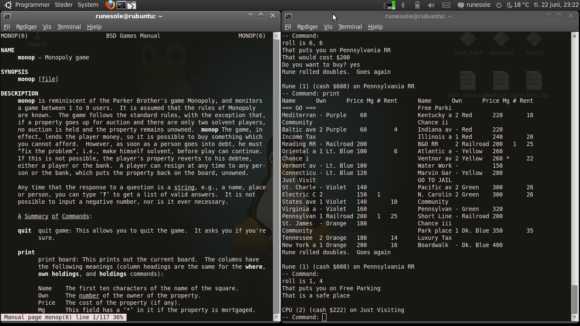580x326 pixels.
Task: Click 'A Summary of Commands' heading
Action: click(x=53, y=216)
